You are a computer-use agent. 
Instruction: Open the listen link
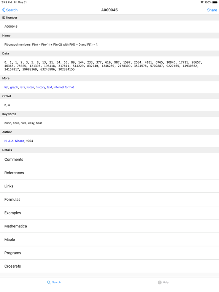click(x=30, y=87)
